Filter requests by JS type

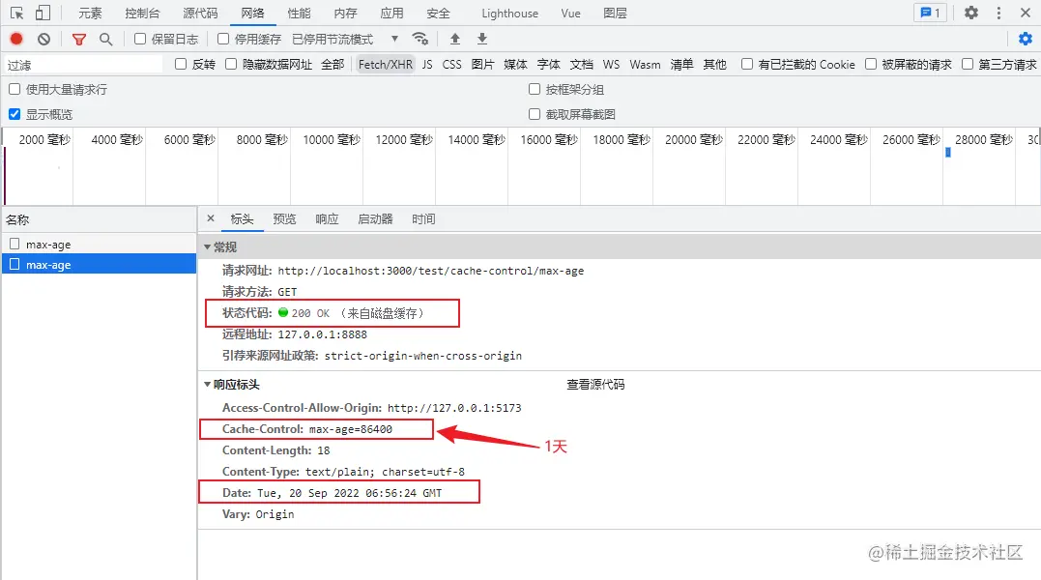click(x=427, y=65)
